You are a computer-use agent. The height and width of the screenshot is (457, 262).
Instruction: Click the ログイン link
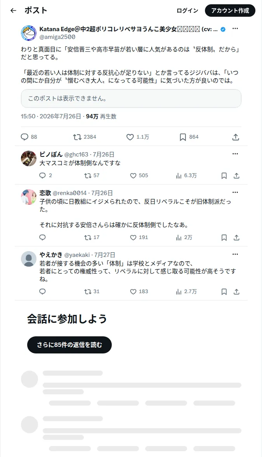[187, 11]
